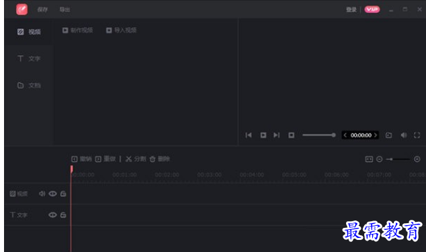The width and height of the screenshot is (426, 252).
Task: Step the timecode back with left chevron
Action: coord(345,135)
